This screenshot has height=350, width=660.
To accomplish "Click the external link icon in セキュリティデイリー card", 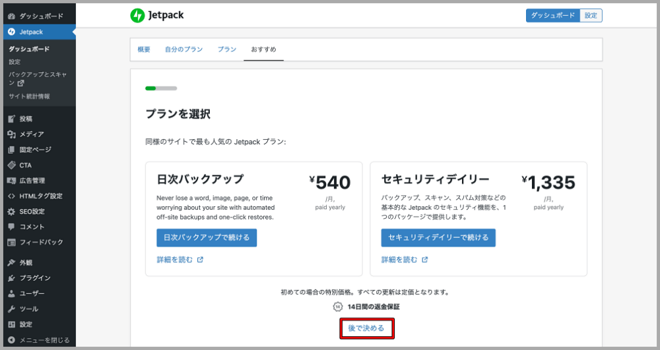I will click(425, 260).
